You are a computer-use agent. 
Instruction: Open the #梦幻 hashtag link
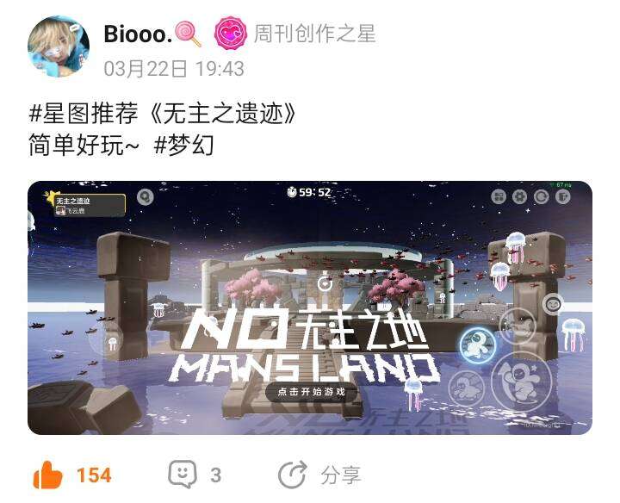pos(184,145)
